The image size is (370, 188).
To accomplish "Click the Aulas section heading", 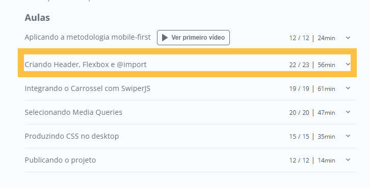I will pyautogui.click(x=37, y=18).
